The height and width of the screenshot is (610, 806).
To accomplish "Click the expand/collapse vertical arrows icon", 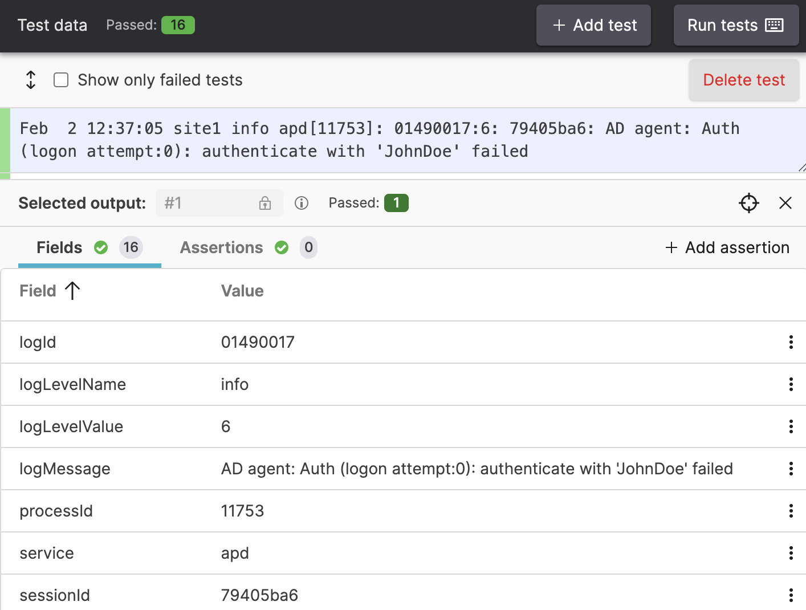I will 31,80.
